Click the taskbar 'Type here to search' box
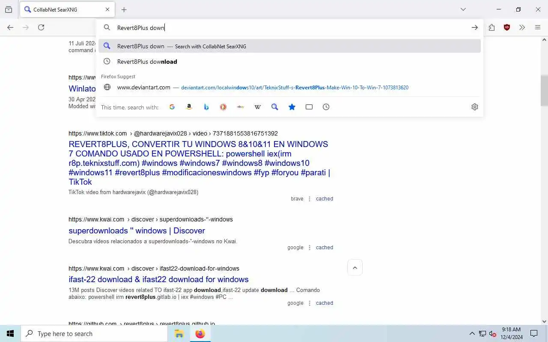 [94, 333]
